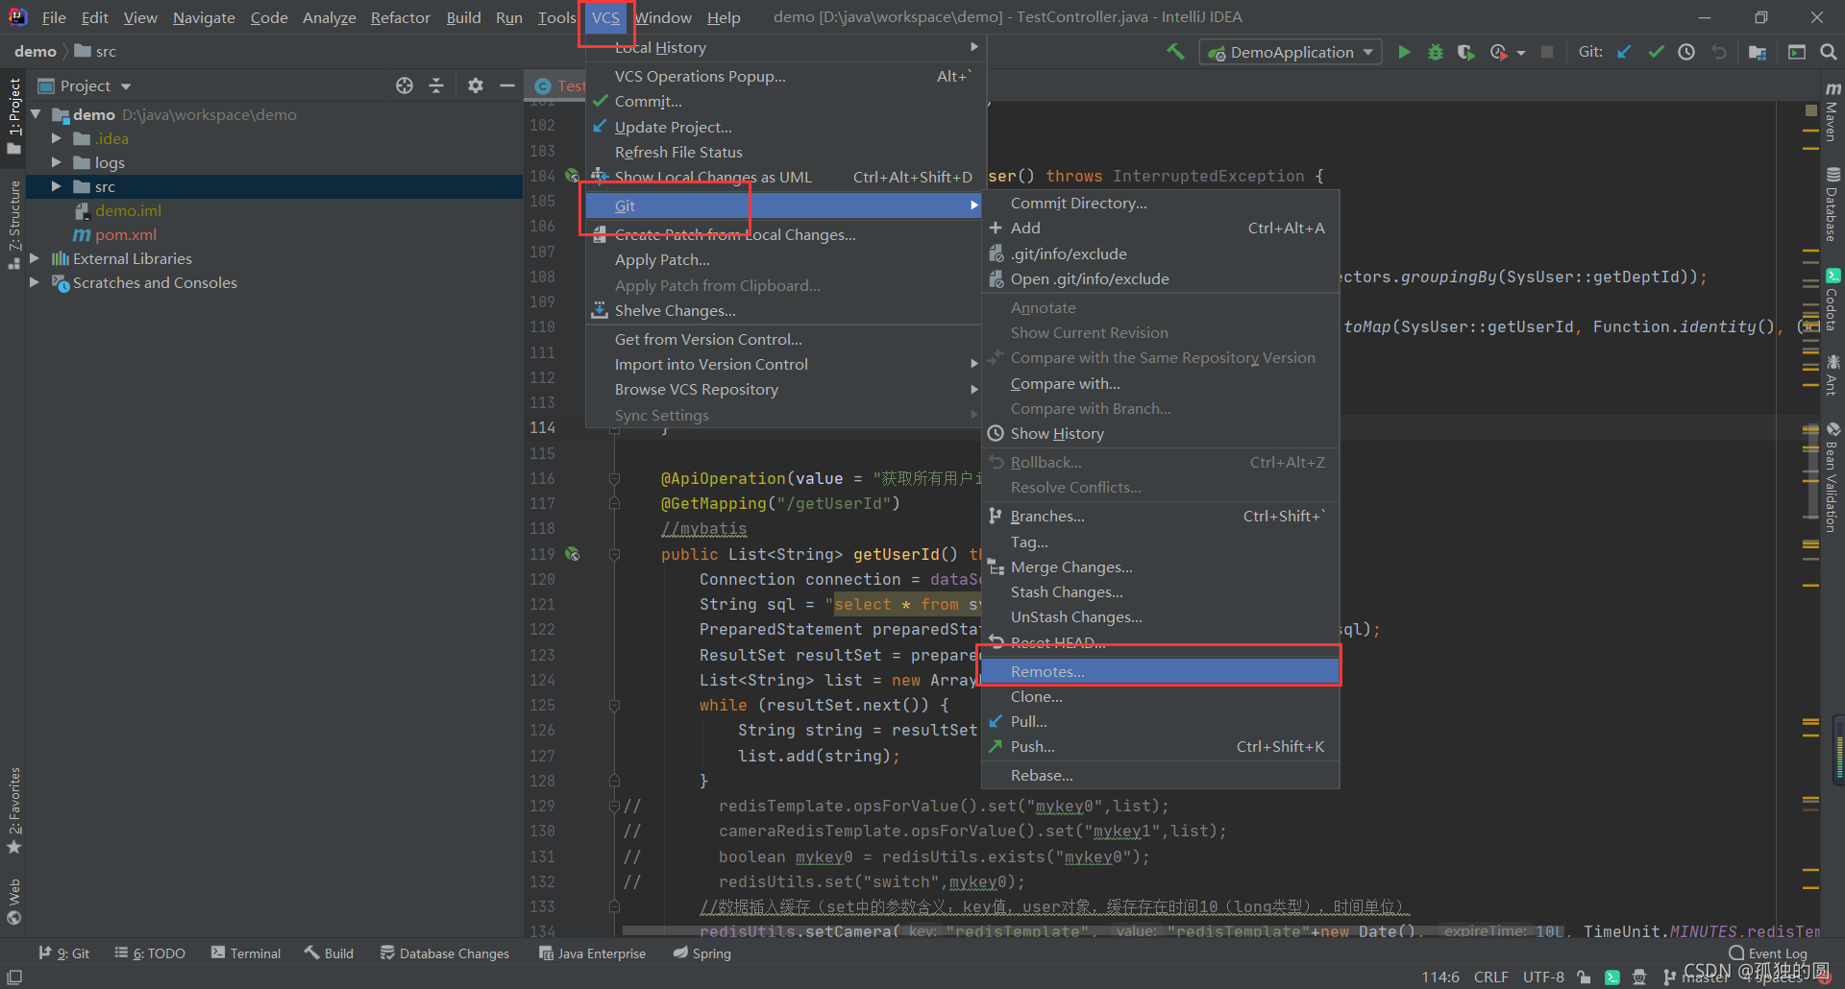Run with coverage icon in toolbar

point(1465,52)
